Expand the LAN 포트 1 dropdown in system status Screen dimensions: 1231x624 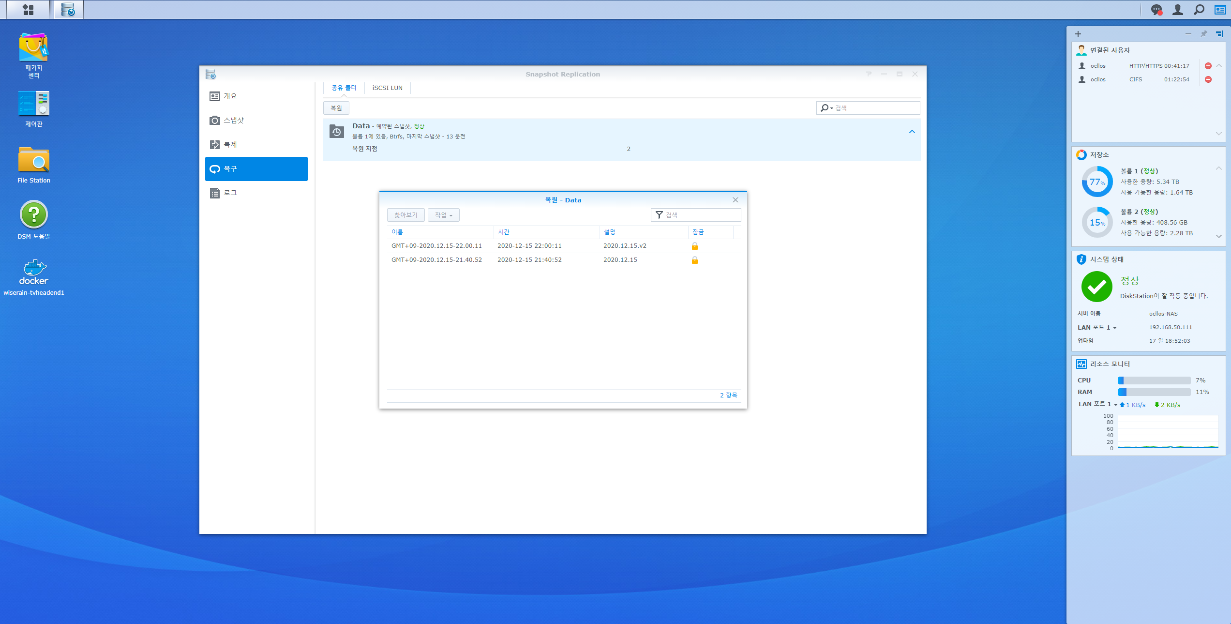(1115, 328)
